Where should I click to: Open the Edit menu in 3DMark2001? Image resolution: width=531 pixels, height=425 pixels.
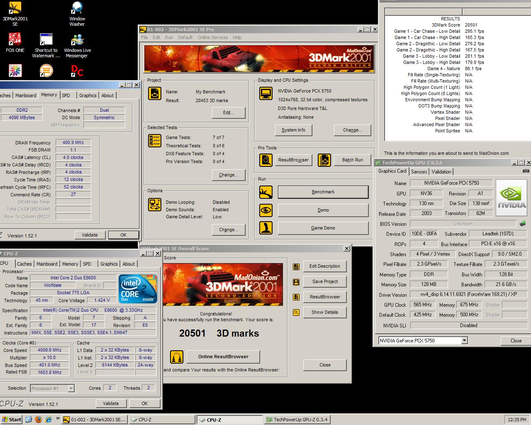(x=156, y=37)
